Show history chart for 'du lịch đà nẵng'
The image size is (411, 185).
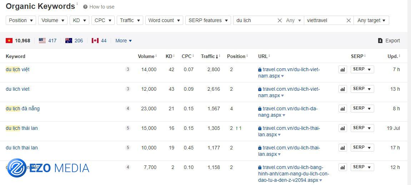pyautogui.click(x=342, y=109)
